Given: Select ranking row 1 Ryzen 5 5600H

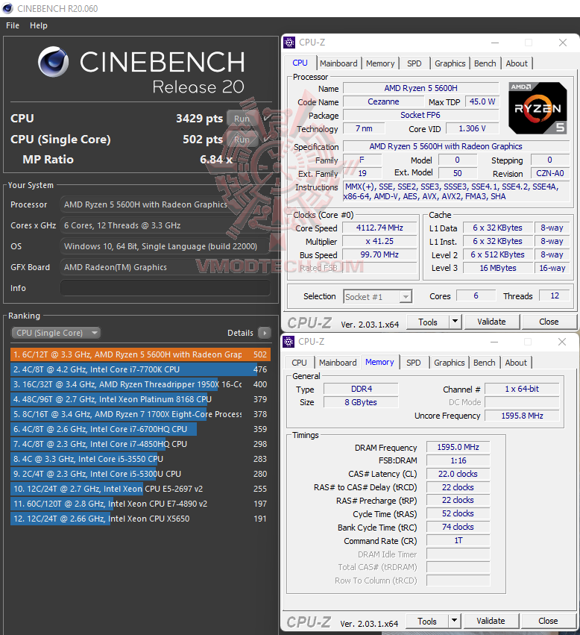Looking at the screenshot, I should pos(140,354).
